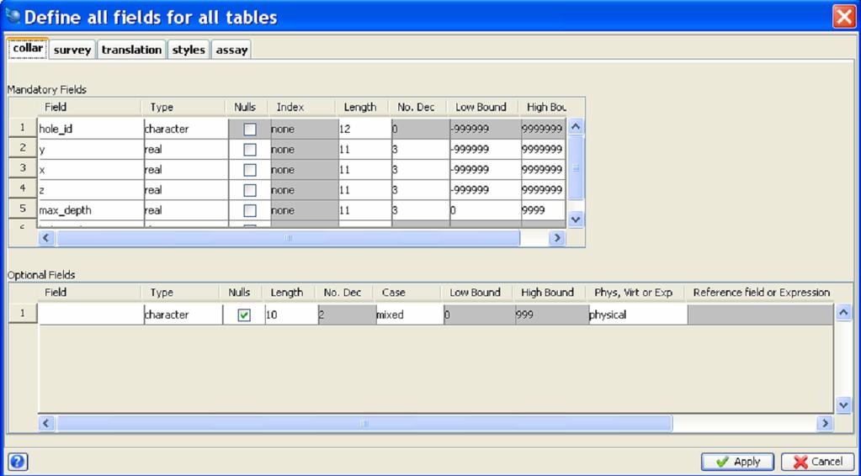The width and height of the screenshot is (861, 476).
Task: Open Case cell 'mixed' in Optional Fields
Action: click(410, 315)
